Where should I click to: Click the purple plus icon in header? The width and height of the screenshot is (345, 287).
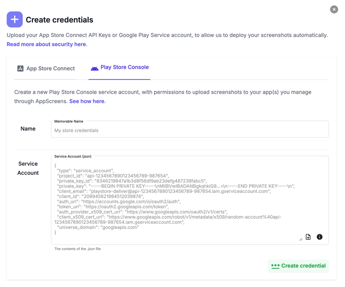click(15, 19)
